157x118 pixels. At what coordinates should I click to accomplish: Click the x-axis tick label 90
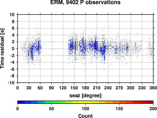click(51, 88)
